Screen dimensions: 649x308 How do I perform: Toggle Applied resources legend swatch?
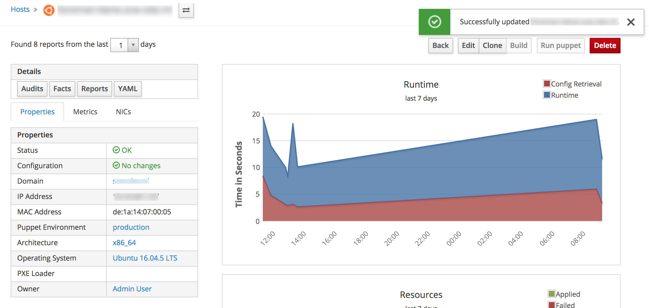(551, 294)
